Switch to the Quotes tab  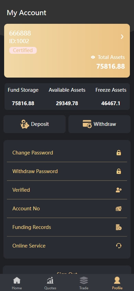tap(50, 283)
